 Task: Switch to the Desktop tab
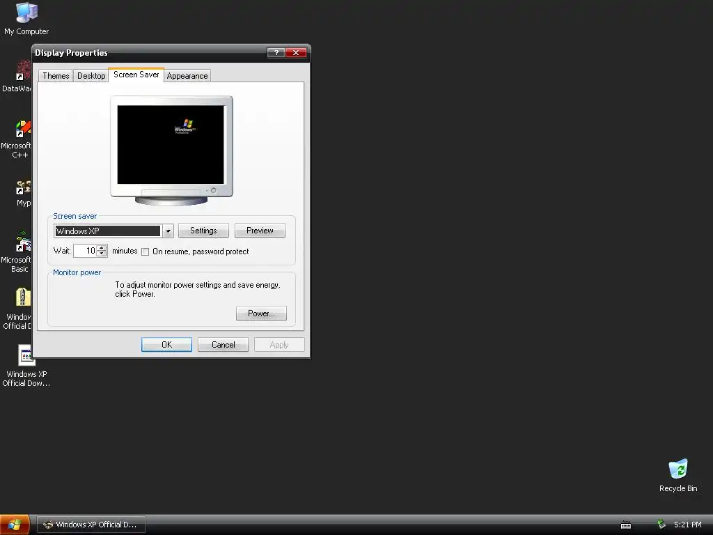[91, 76]
